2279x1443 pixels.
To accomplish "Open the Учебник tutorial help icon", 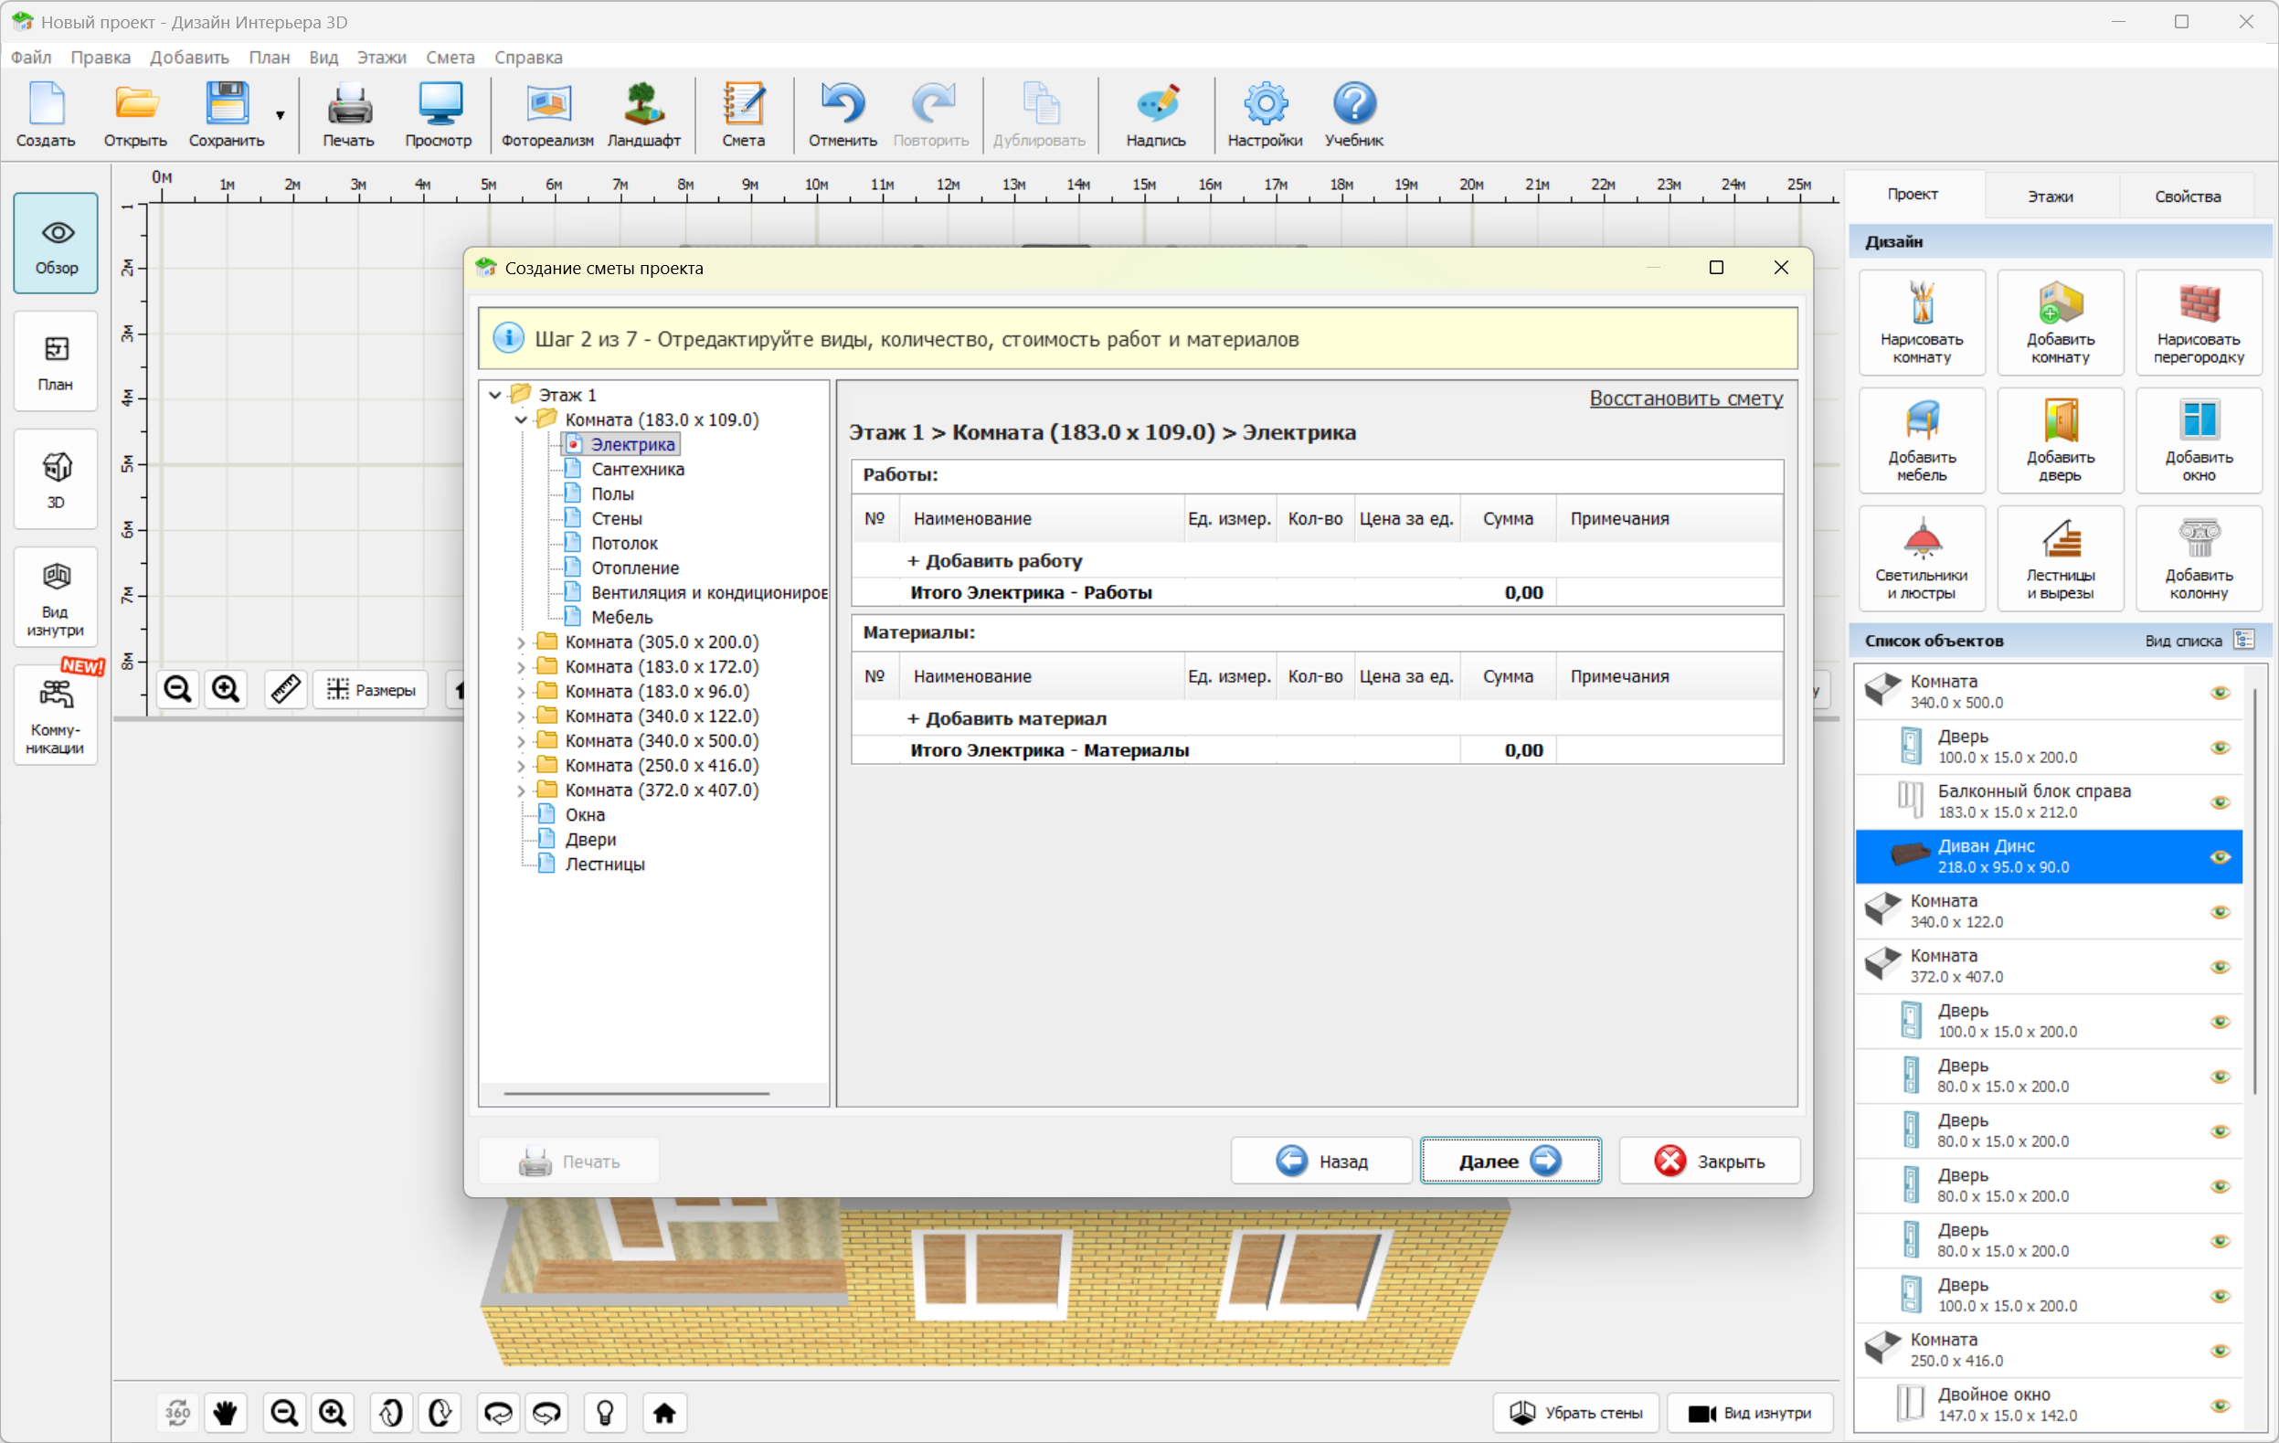I will (x=1353, y=113).
